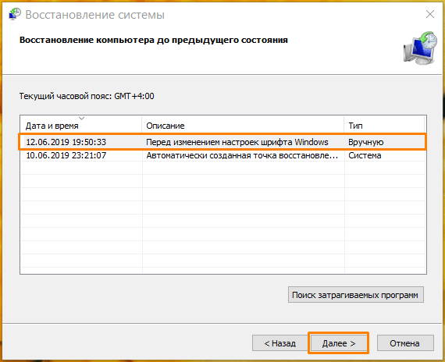Click the Текущий часовой пояс GMT+4:00 label
445x362 pixels.
coord(87,96)
